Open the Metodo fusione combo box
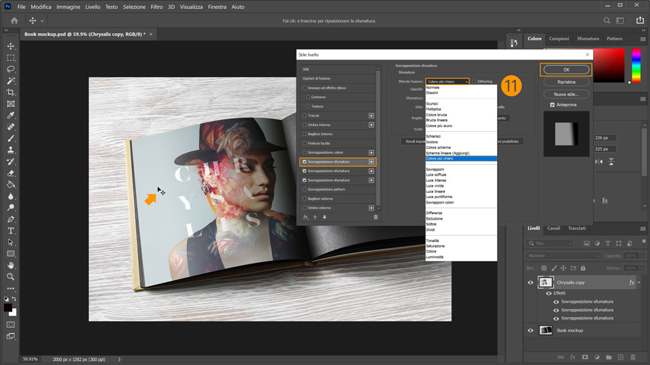This screenshot has height=365, width=650. [448, 82]
